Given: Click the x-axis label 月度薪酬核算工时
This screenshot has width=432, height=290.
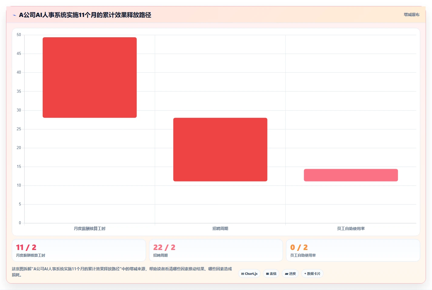Looking at the screenshot, I should [x=90, y=228].
